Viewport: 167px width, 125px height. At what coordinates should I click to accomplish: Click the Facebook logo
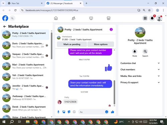5,18
